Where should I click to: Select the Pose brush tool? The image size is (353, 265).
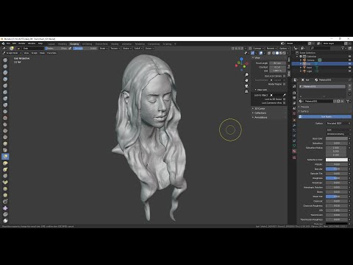click(5, 183)
